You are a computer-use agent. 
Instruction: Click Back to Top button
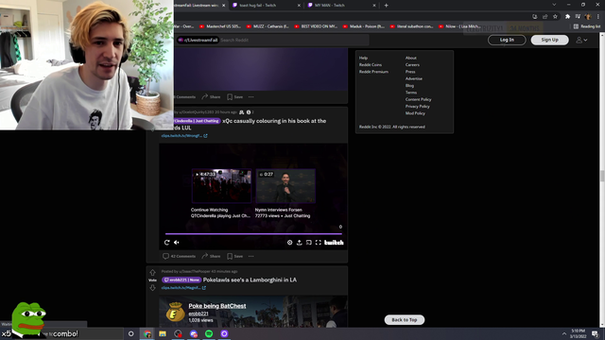click(405, 320)
